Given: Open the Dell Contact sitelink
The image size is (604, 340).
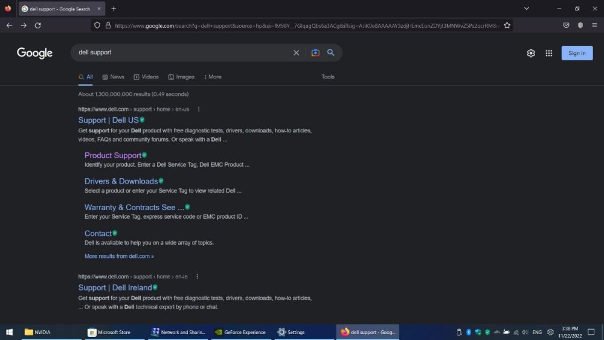Looking at the screenshot, I should pyautogui.click(x=98, y=233).
